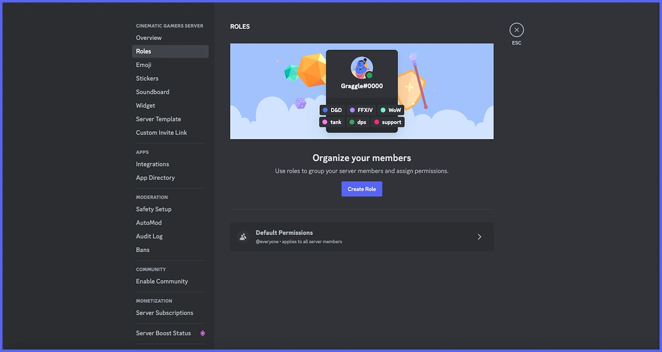Open Custom Invite Link settings

pyautogui.click(x=162, y=133)
